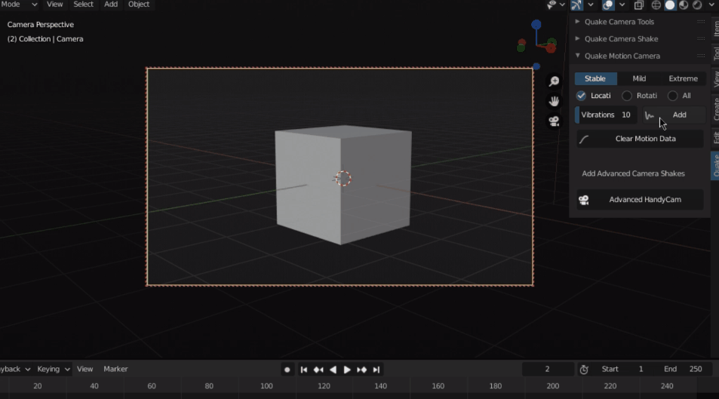Viewport: 719px width, 399px height.
Task: Toggle the show gizmo icon in the header
Action: (x=576, y=5)
